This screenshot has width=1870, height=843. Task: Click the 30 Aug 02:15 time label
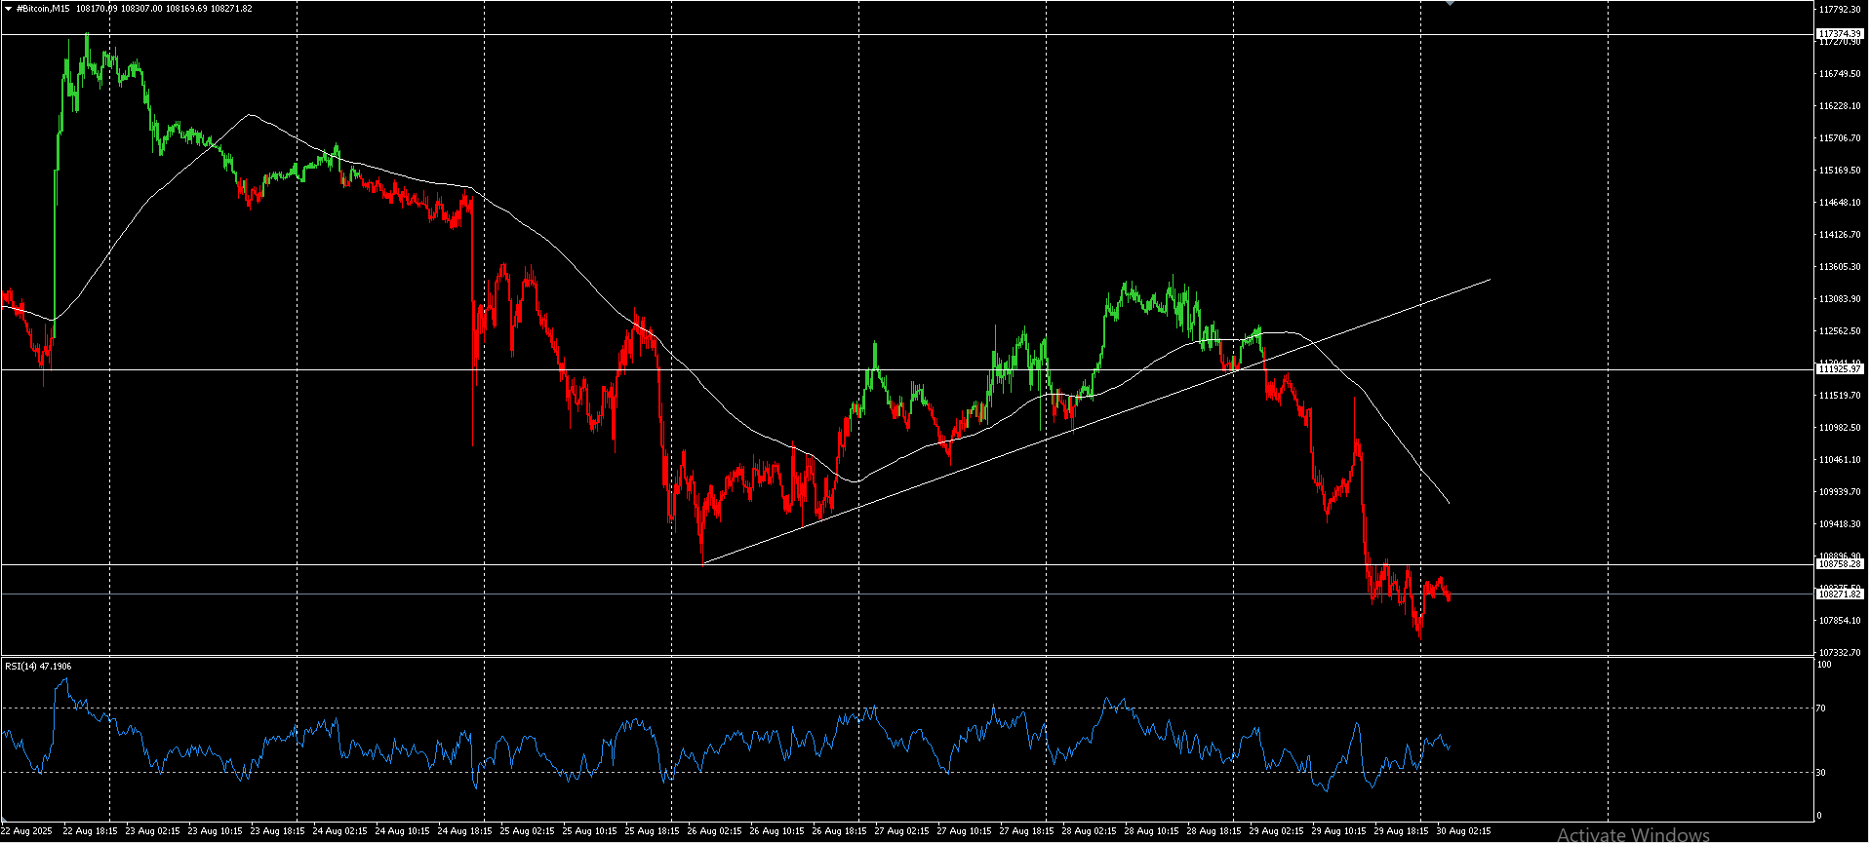(1463, 831)
